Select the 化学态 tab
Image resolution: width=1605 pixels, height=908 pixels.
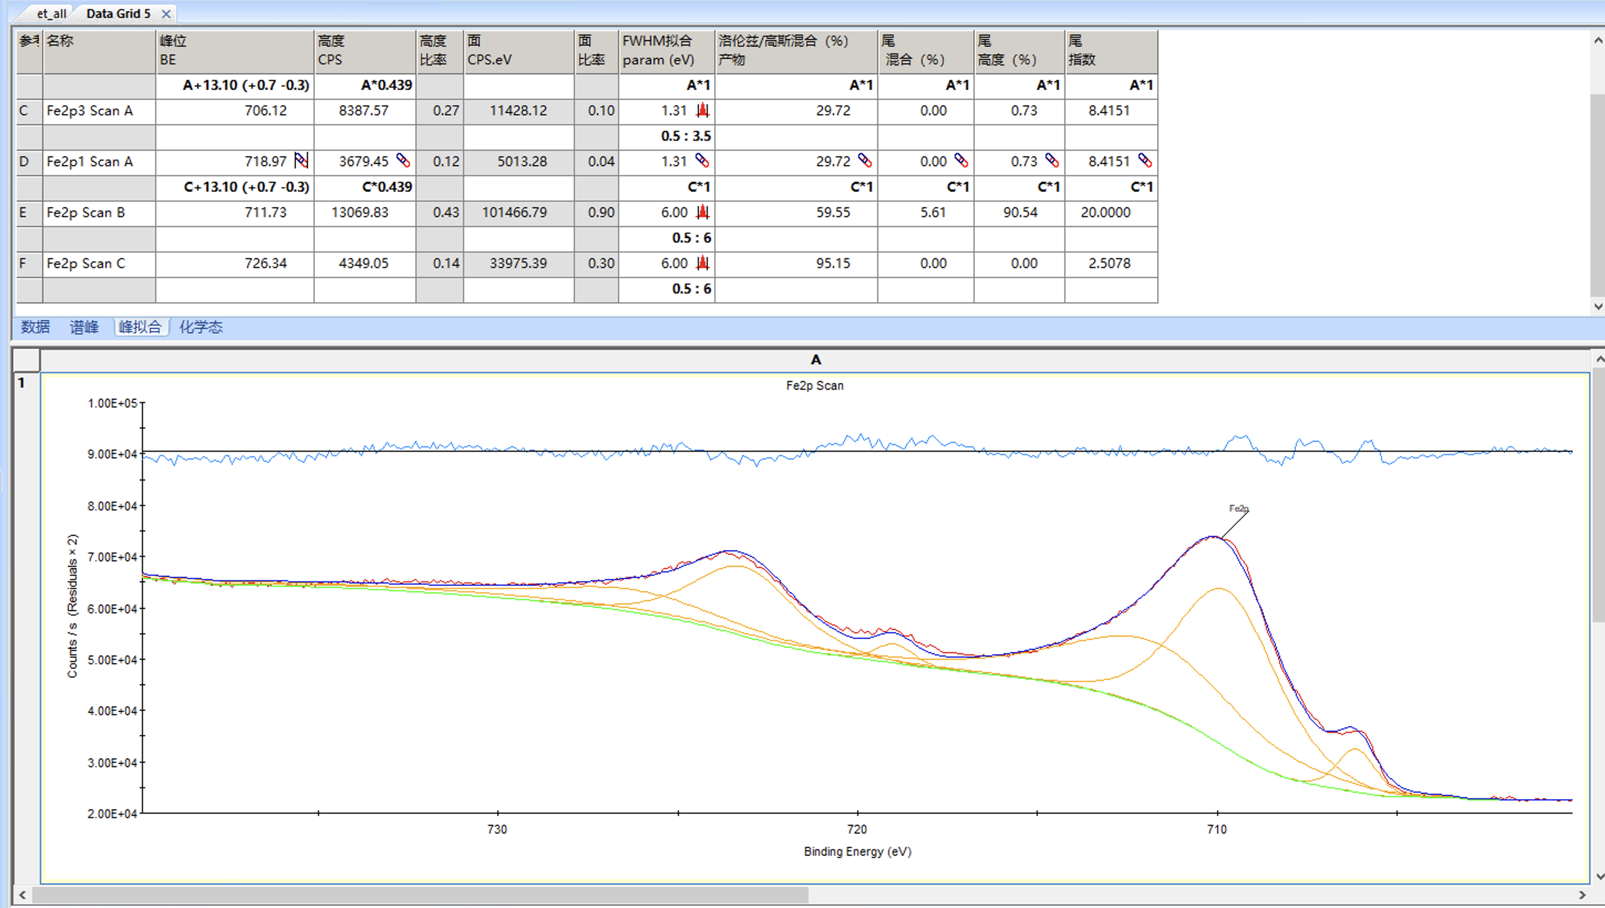pyautogui.click(x=200, y=327)
